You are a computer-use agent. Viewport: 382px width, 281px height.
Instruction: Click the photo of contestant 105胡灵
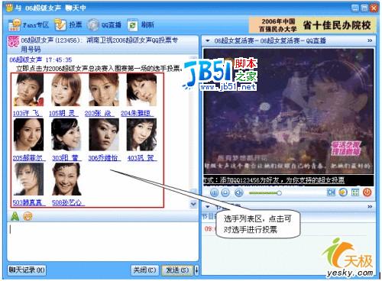(66, 89)
